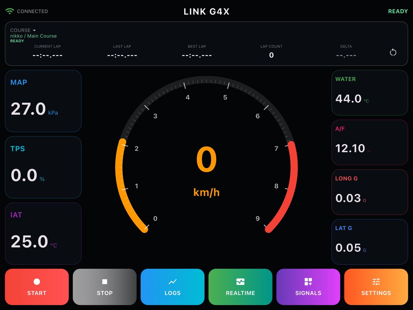This screenshot has height=310, width=413.
Task: Click the 'nikko / Main Course' text
Action: 33,36
